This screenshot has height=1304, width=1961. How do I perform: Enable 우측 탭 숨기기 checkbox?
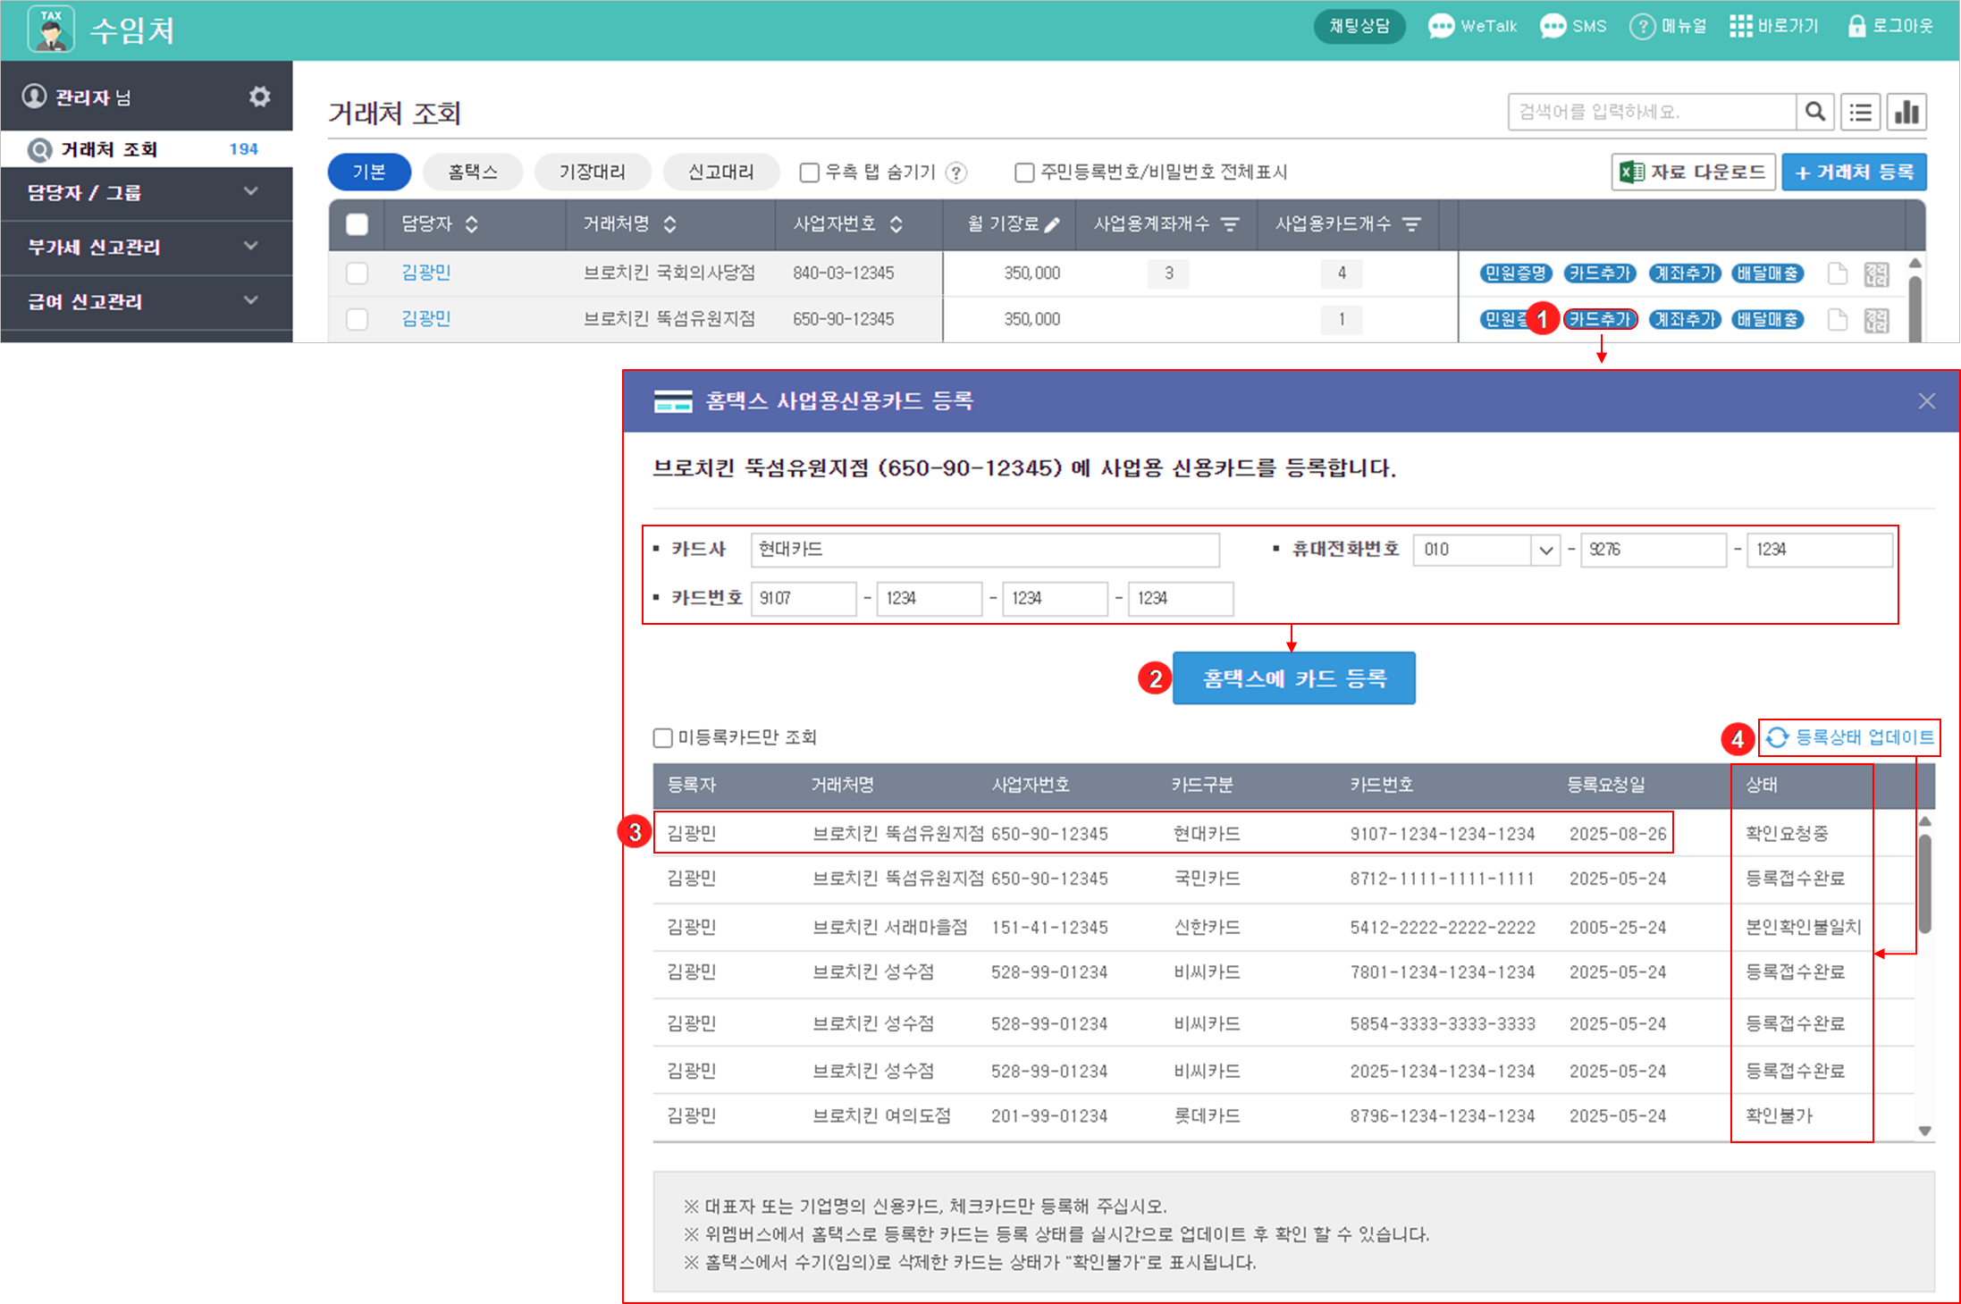pos(810,172)
